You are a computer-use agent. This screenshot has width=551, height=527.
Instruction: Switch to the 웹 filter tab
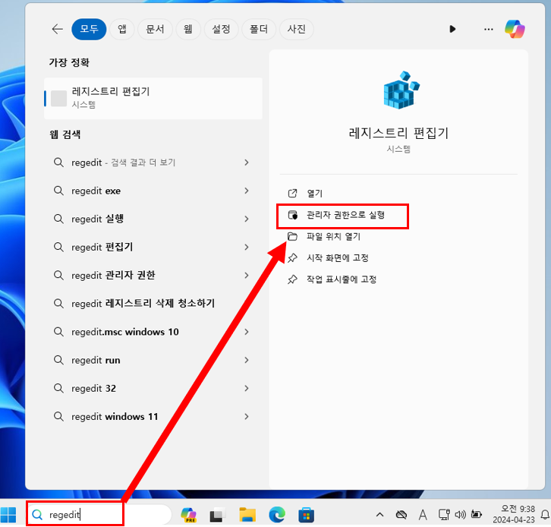pyautogui.click(x=188, y=29)
